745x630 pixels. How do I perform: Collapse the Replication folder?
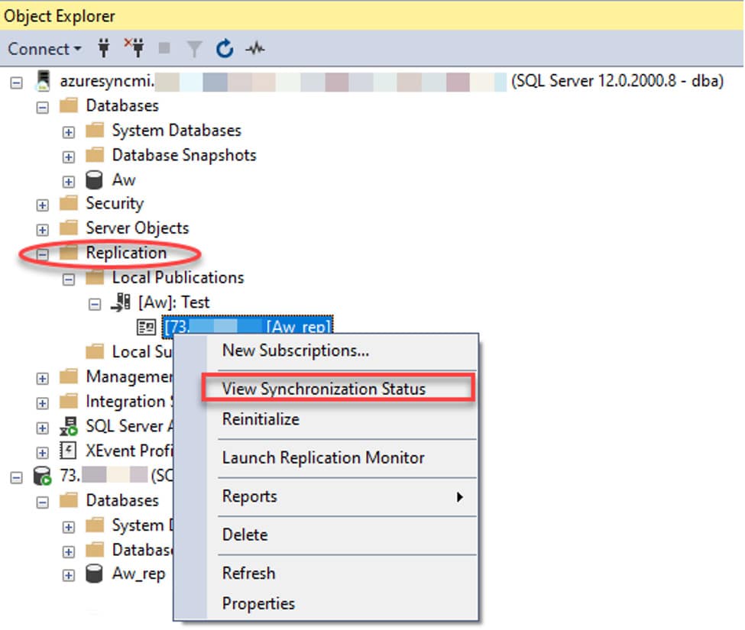coord(42,254)
